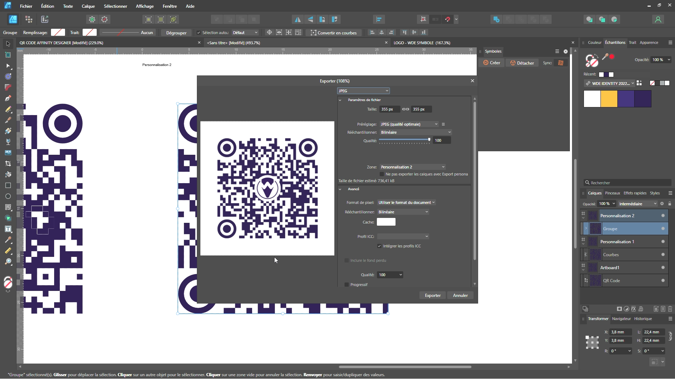Select the Crop tool

point(8,164)
